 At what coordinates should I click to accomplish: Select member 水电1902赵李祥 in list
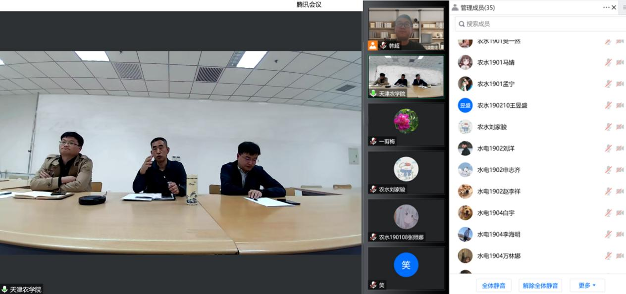click(498, 192)
